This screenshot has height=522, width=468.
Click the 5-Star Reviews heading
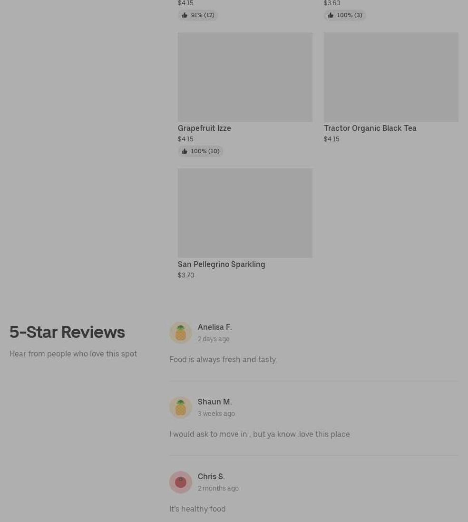click(67, 332)
